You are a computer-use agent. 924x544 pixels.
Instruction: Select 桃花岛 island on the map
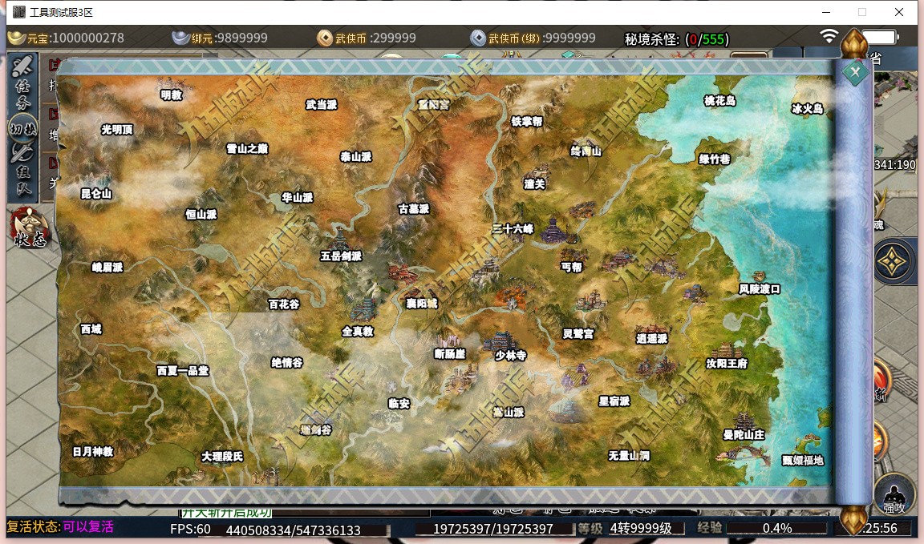[719, 101]
